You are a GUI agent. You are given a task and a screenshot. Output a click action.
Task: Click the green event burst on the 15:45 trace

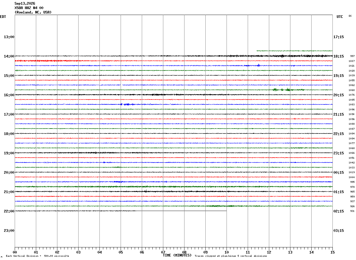(x=288, y=90)
